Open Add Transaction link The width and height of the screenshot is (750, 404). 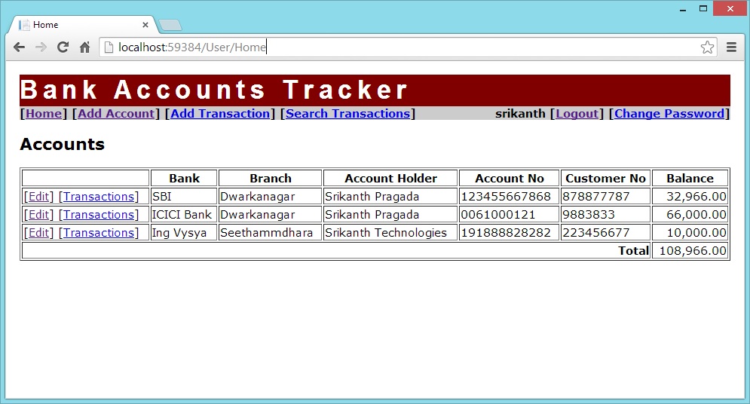point(221,113)
